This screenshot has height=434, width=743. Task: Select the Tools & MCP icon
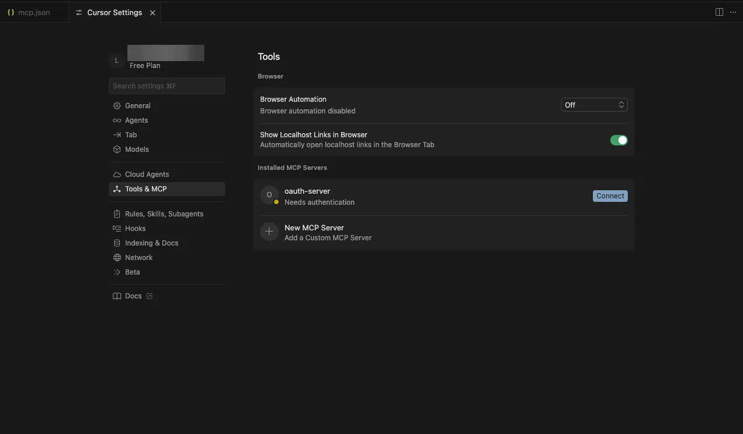click(117, 188)
